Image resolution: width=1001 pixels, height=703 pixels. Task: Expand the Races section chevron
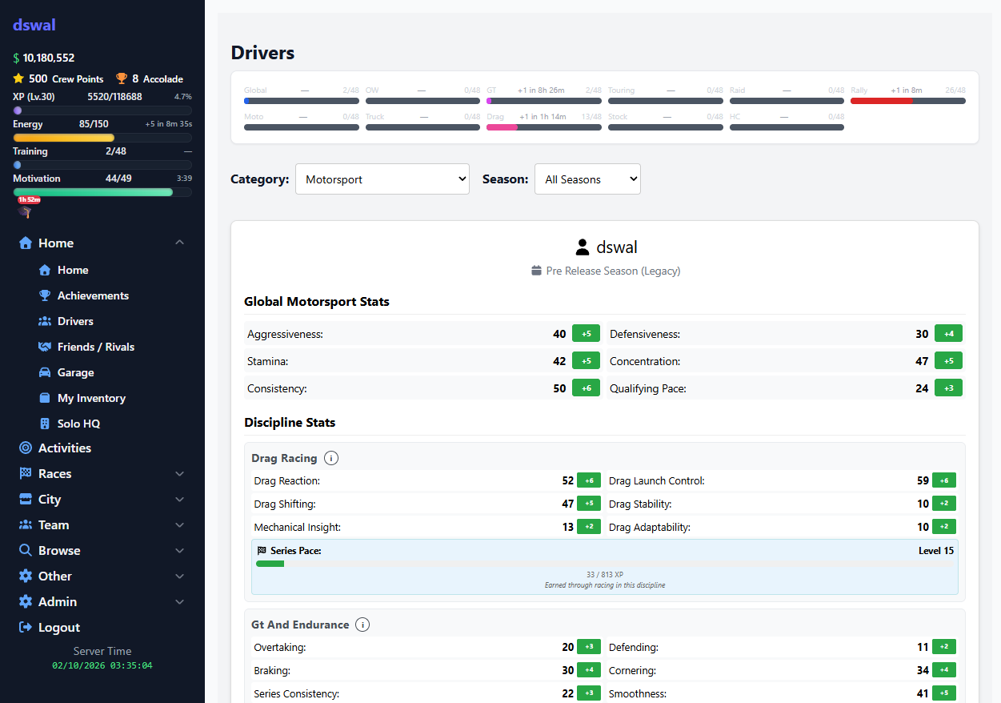pos(179,474)
